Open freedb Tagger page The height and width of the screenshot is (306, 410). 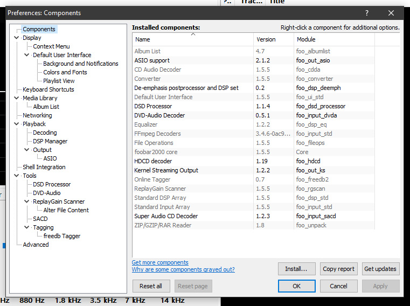tap(62, 236)
